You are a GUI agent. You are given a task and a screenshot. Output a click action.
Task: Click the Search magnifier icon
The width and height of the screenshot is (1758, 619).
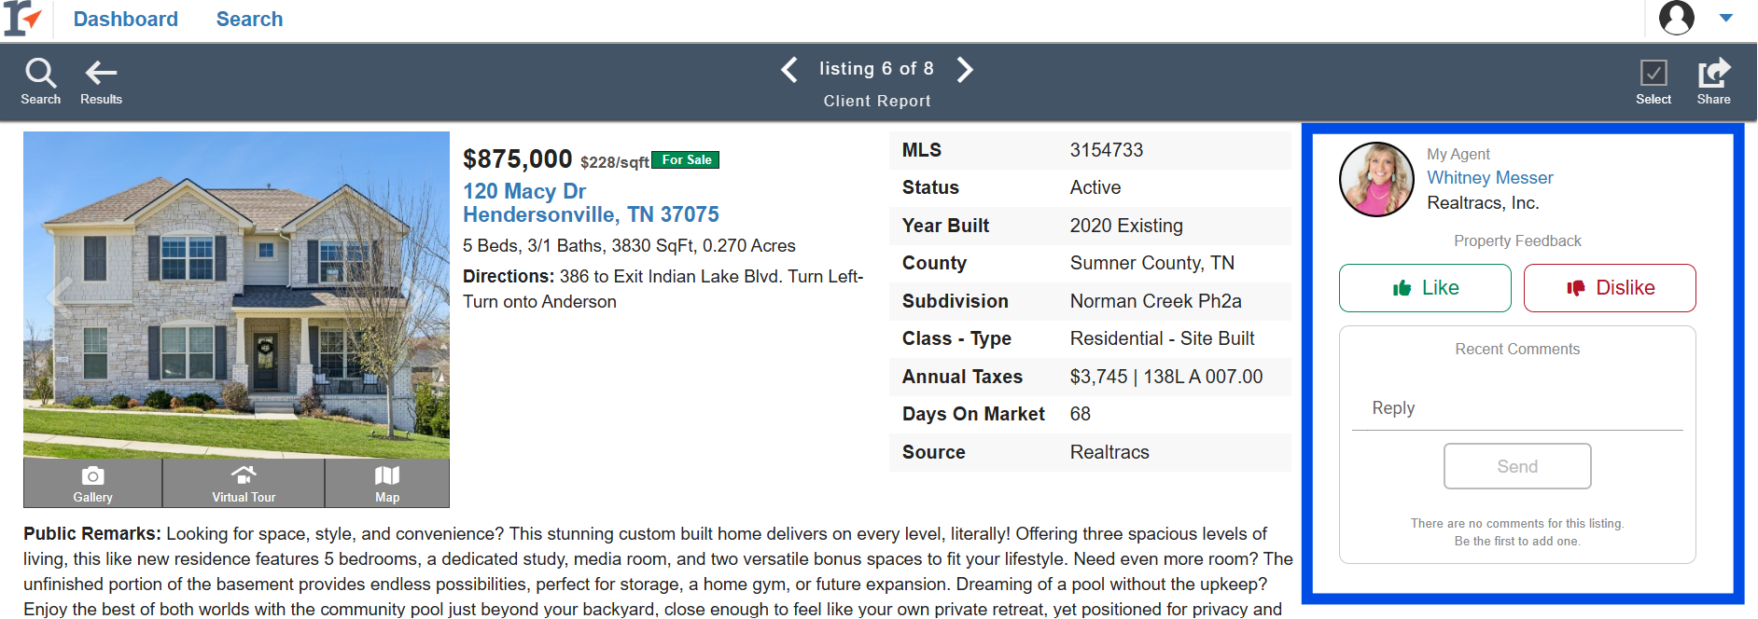[x=40, y=73]
